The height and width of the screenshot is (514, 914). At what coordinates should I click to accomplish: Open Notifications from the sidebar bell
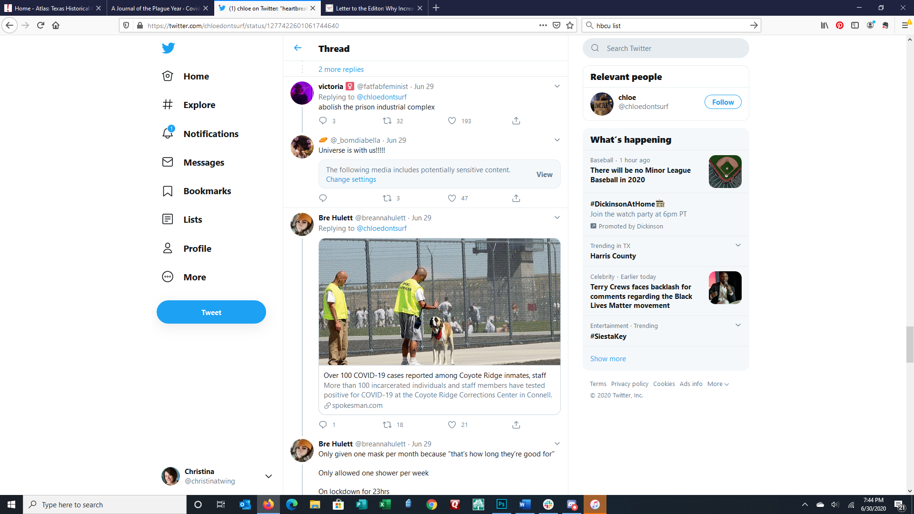point(200,134)
